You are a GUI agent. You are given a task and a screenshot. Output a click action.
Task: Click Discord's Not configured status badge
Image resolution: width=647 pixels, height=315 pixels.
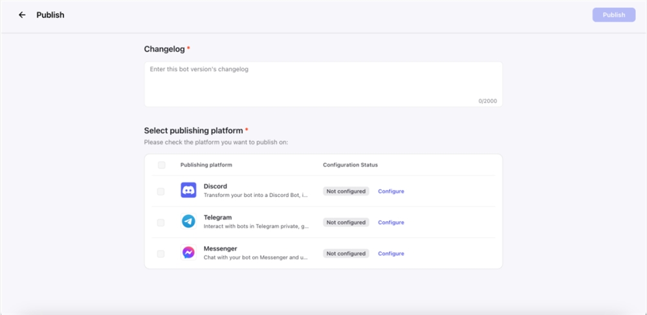point(345,192)
